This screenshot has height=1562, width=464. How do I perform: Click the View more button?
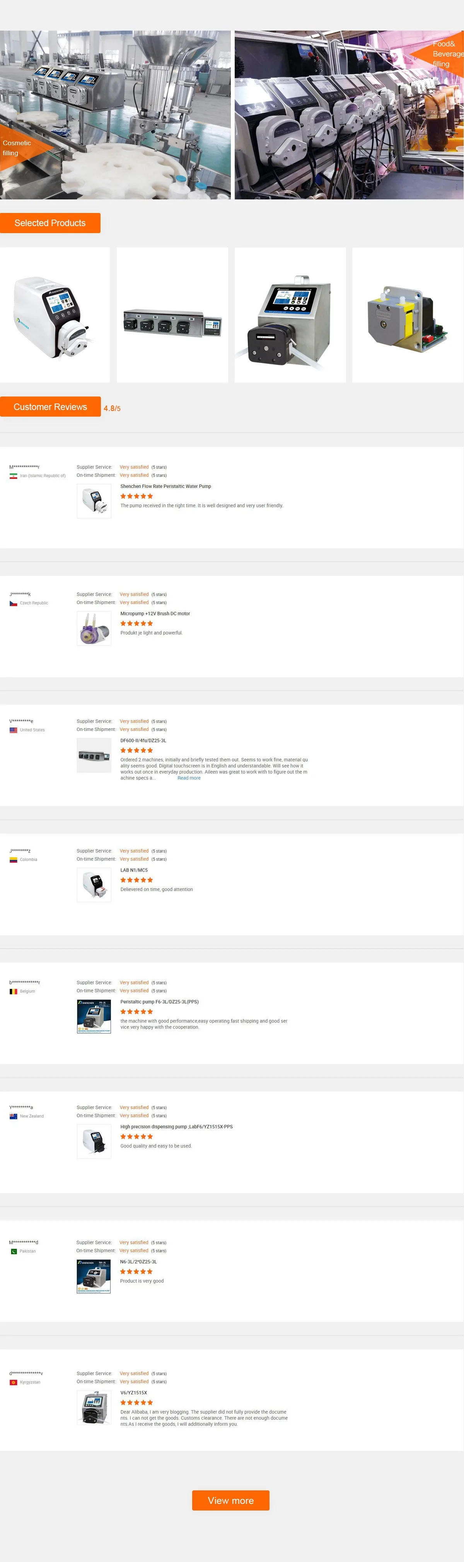(230, 1500)
